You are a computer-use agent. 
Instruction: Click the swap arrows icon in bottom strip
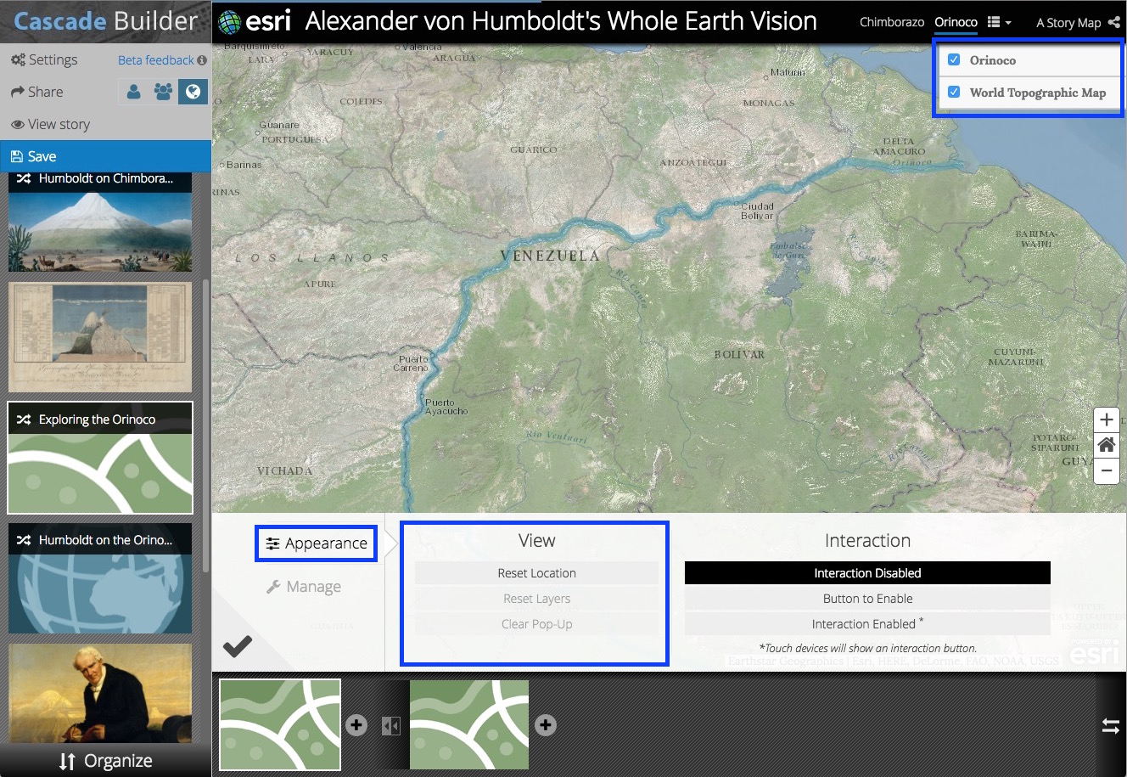click(1111, 726)
